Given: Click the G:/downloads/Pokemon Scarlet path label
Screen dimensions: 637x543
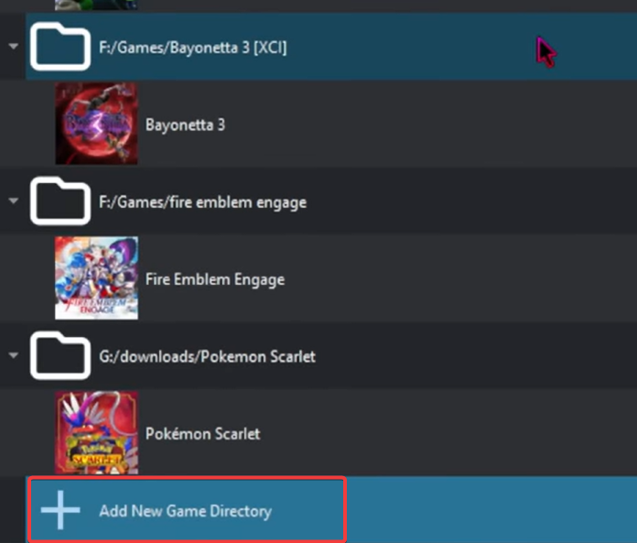Looking at the screenshot, I should coord(207,356).
